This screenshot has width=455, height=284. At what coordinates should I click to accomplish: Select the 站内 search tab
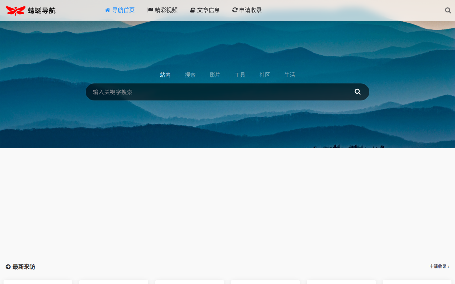click(165, 75)
